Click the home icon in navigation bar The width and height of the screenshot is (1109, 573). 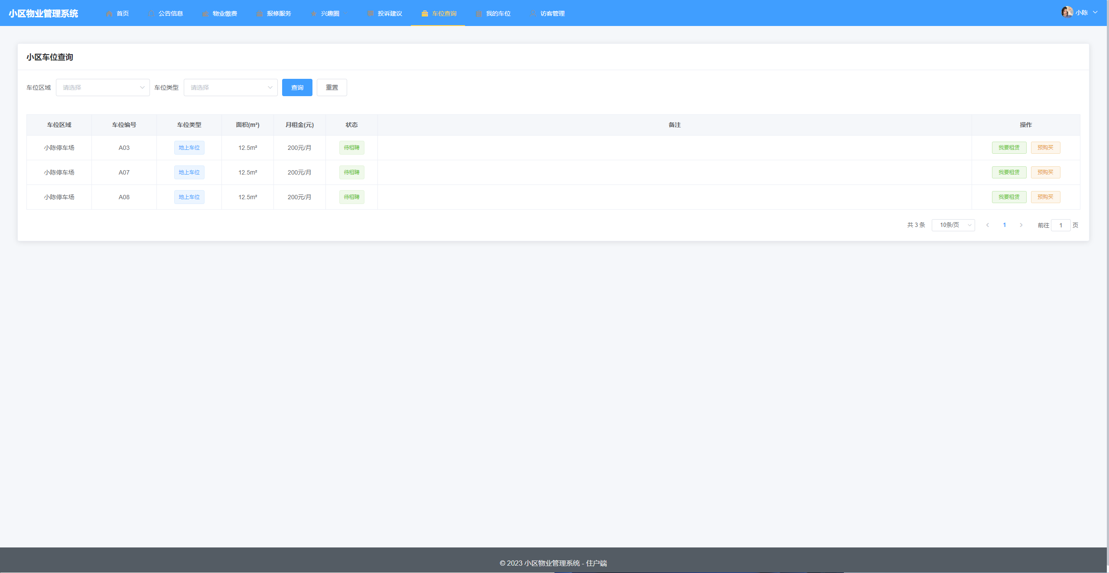pos(109,13)
